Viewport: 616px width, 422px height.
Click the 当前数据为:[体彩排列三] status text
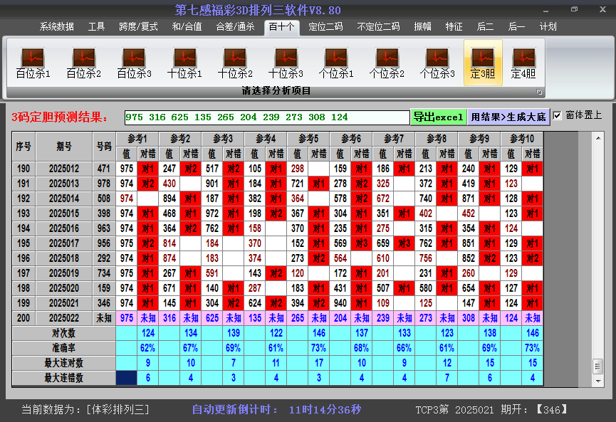[x=85, y=410]
